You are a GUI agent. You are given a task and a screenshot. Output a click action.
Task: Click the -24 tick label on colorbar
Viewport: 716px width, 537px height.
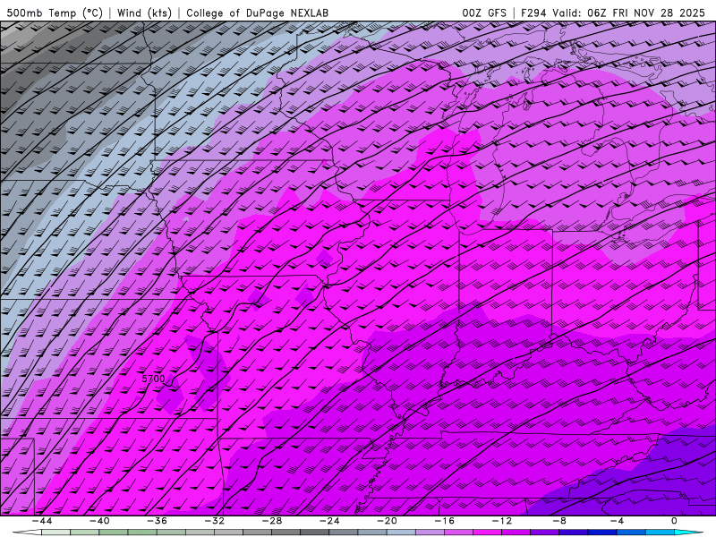click(329, 521)
